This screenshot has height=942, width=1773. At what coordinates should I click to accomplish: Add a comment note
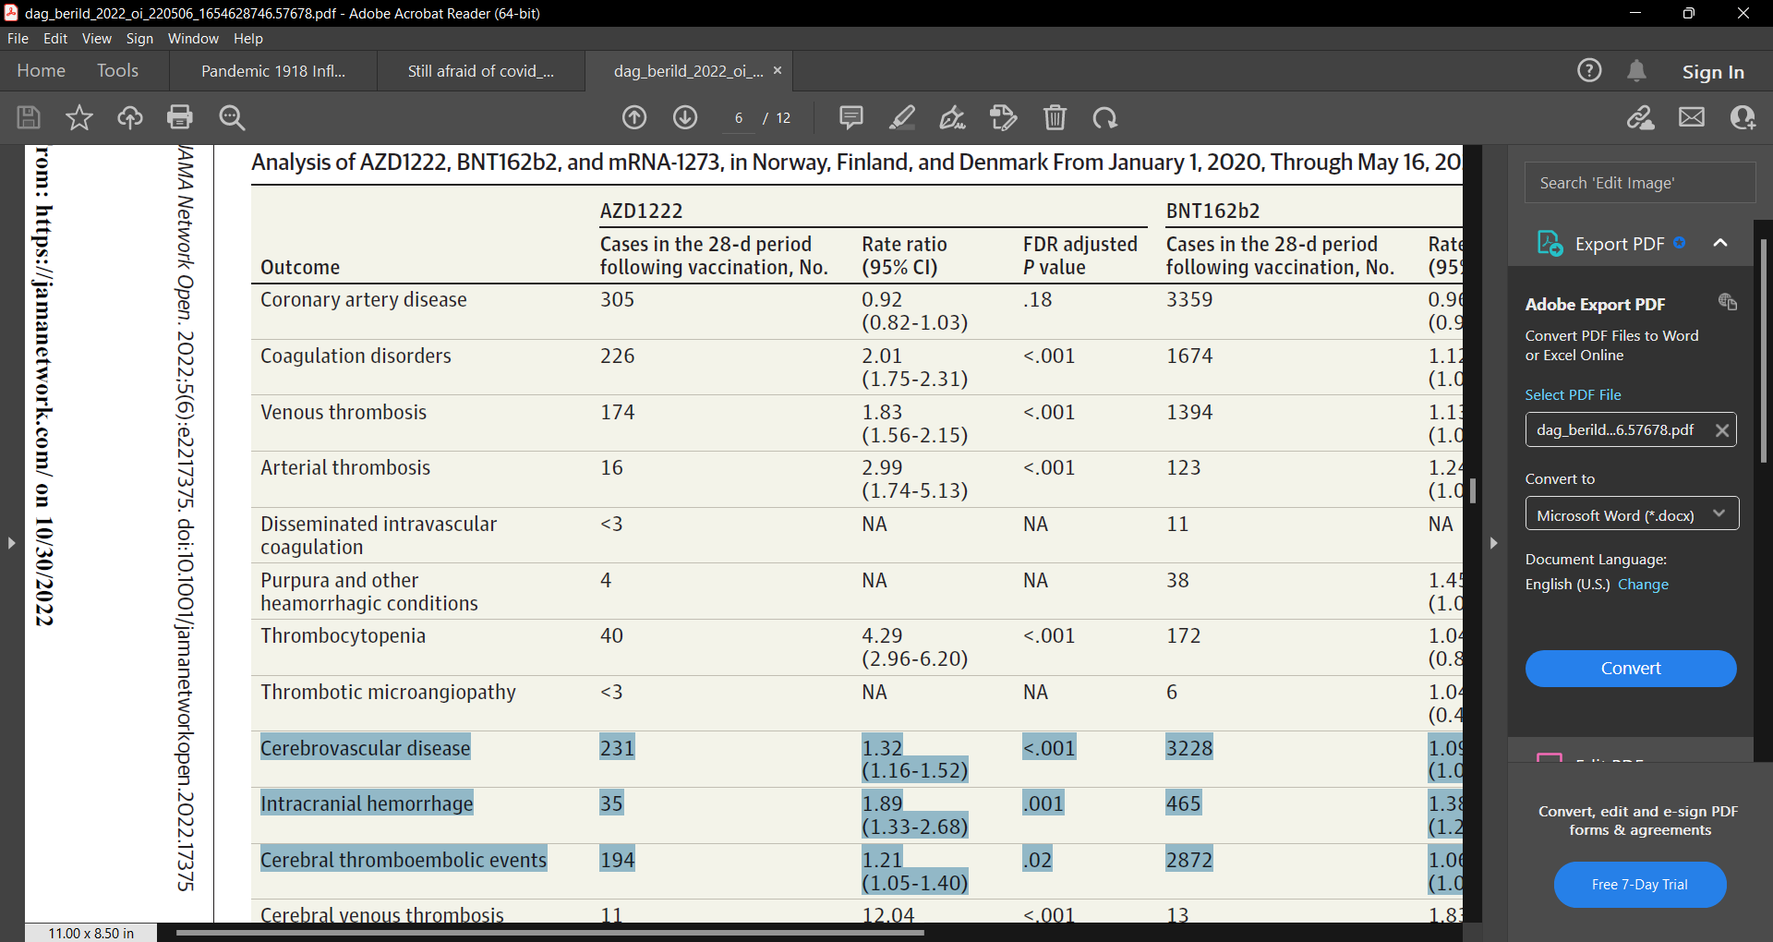point(851,117)
